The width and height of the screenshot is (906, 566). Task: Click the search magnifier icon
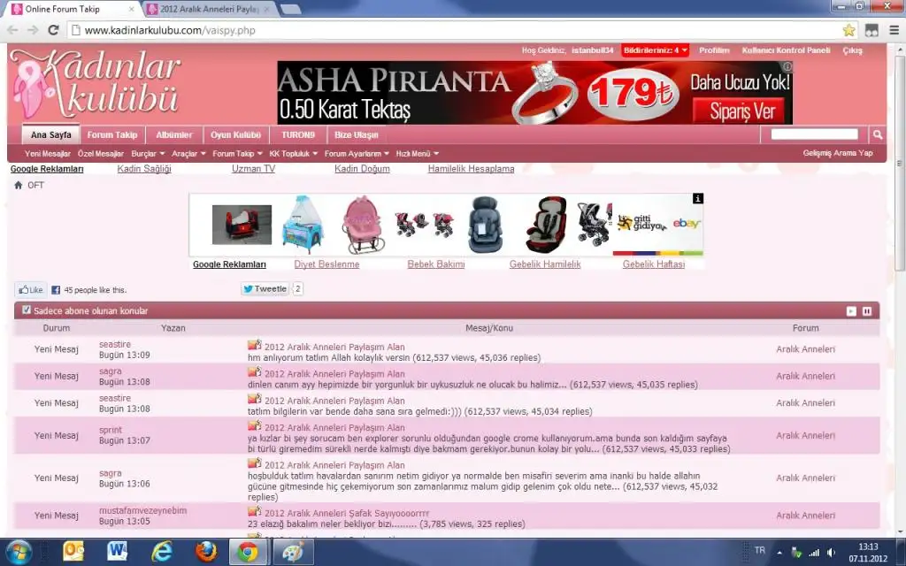pyautogui.click(x=877, y=134)
